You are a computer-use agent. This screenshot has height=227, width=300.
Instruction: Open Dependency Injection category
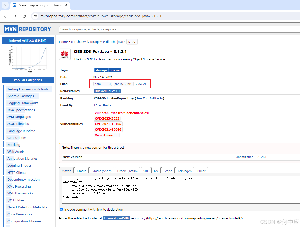point(23,180)
